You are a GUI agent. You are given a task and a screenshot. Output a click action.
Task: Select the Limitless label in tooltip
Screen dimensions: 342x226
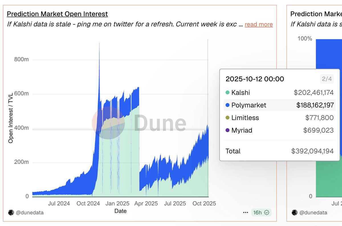point(245,118)
